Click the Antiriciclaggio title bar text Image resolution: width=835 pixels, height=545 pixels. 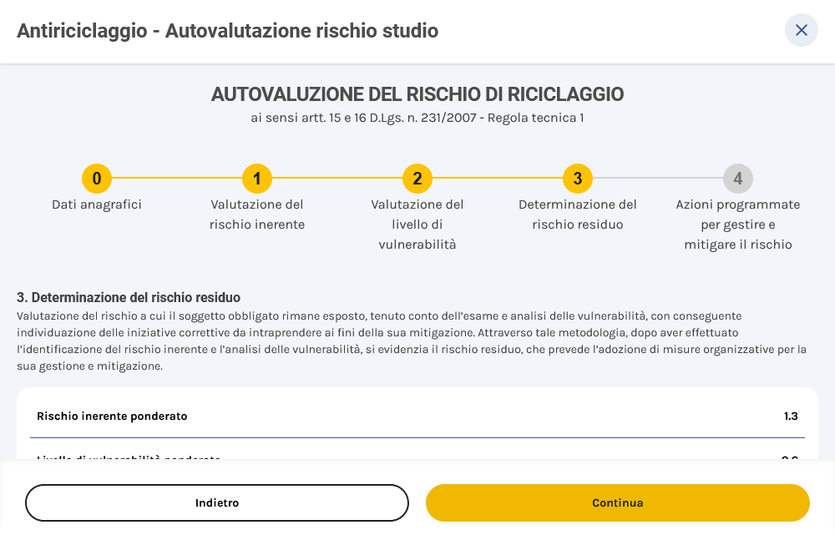tap(227, 31)
